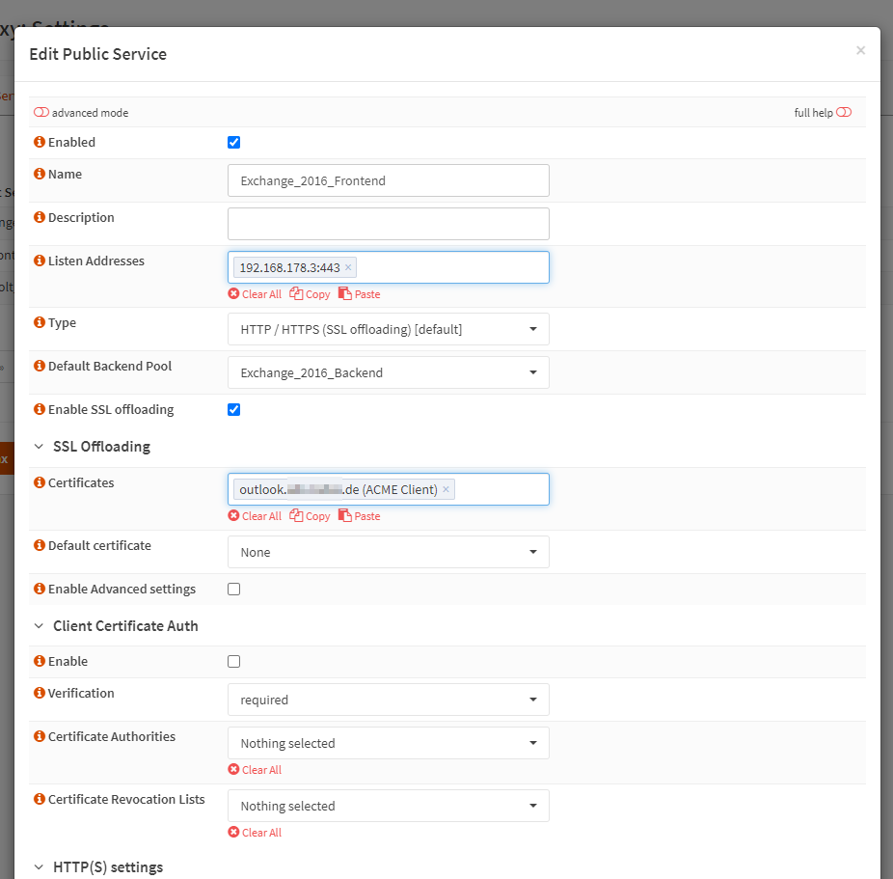Click the info icon beside Default Backend Pool

[x=40, y=365]
